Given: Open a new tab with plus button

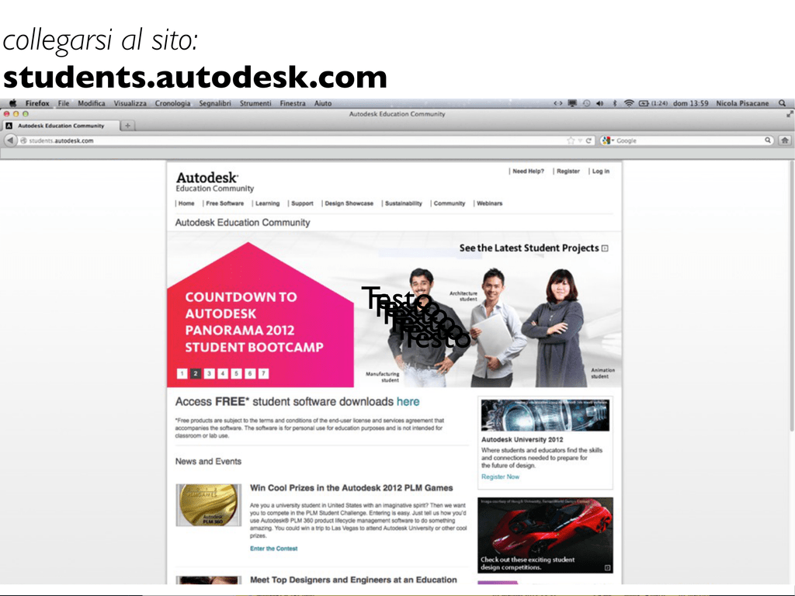Looking at the screenshot, I should click(x=128, y=125).
